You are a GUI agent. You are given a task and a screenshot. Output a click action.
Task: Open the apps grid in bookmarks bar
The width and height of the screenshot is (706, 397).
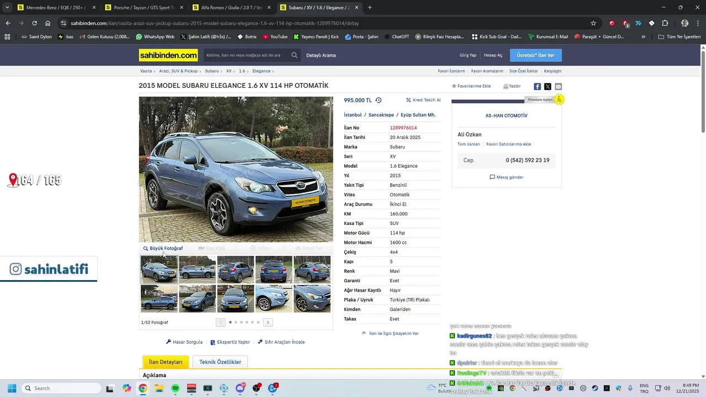7,36
